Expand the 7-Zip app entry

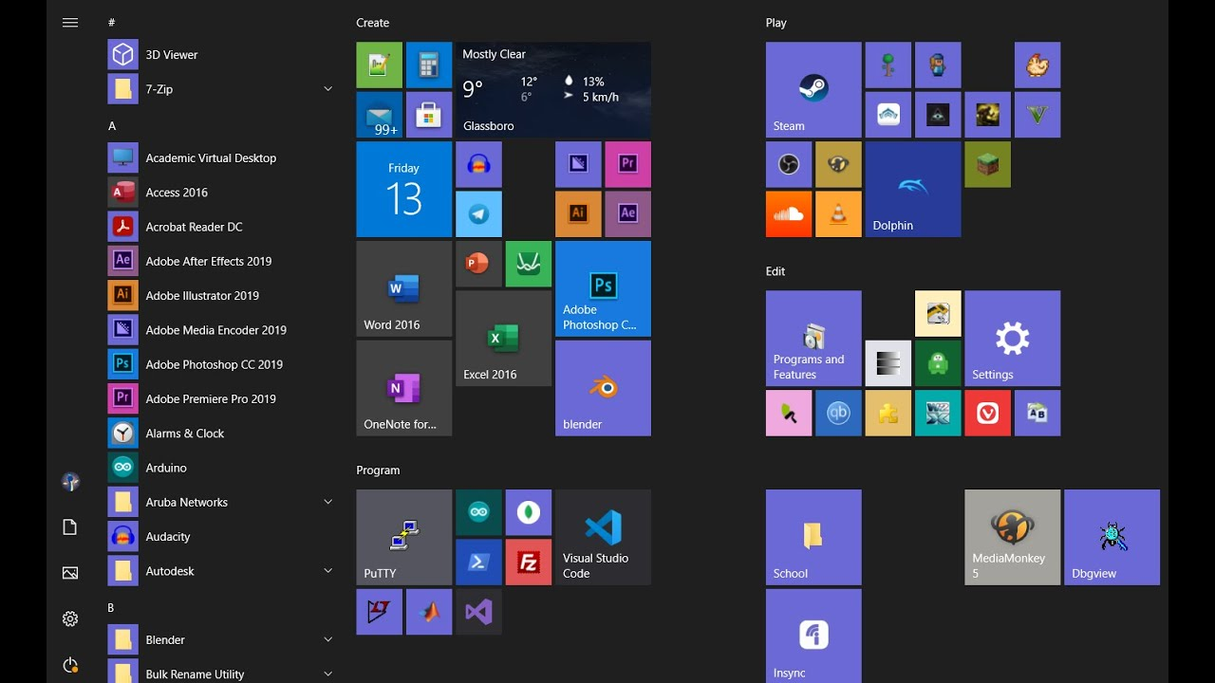pos(327,88)
